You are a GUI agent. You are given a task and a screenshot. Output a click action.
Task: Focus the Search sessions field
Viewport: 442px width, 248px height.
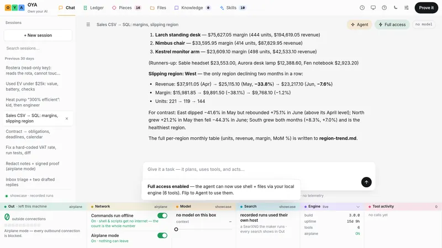(38, 48)
